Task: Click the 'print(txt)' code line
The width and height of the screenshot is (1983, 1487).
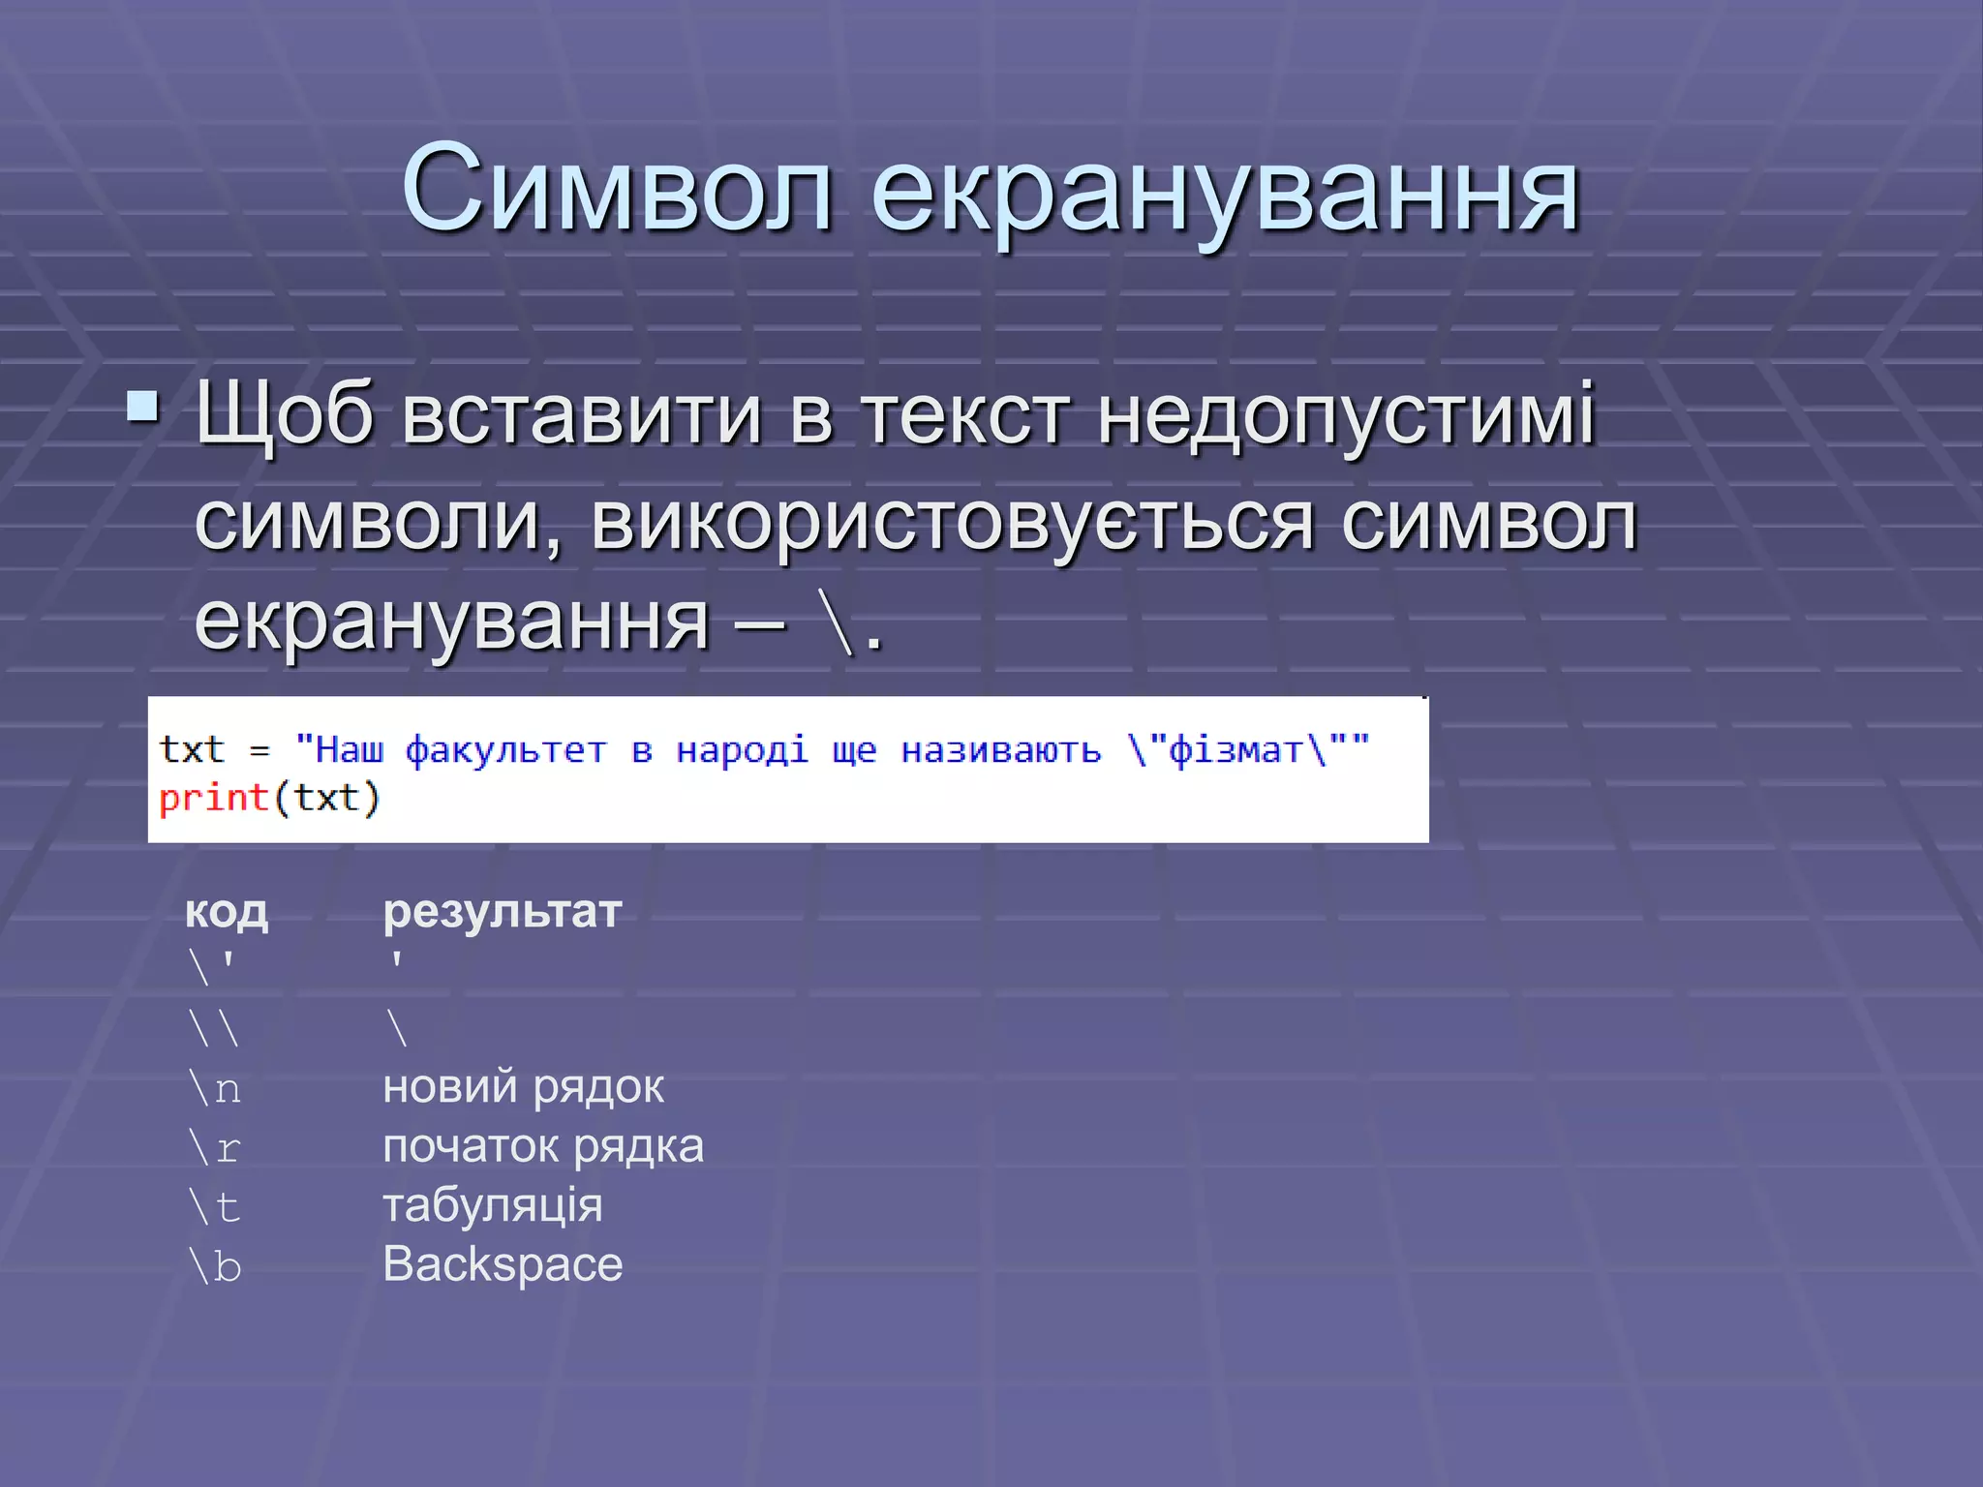Action: pos(269,799)
